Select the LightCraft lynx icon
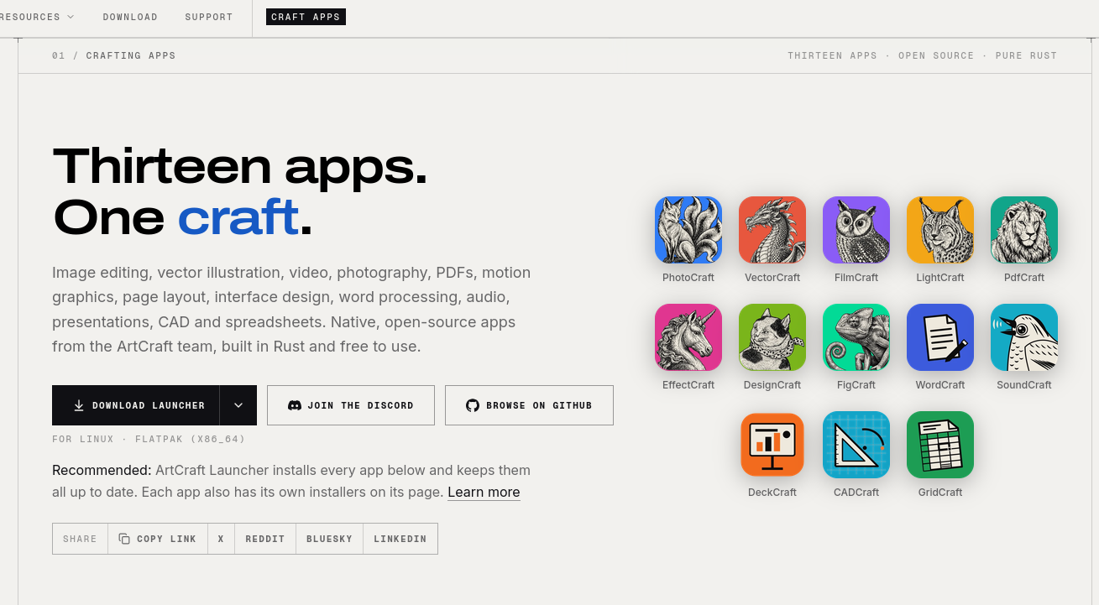 pos(940,230)
